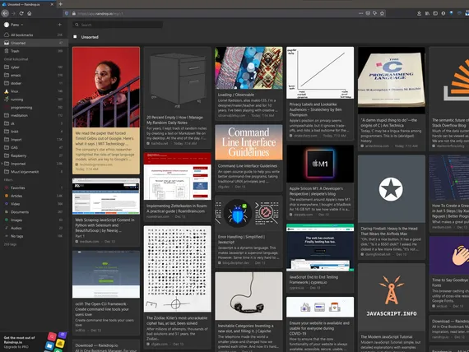The image size is (469, 352).
Task: Open the Raspberry collection
Action: click(x=34, y=155)
